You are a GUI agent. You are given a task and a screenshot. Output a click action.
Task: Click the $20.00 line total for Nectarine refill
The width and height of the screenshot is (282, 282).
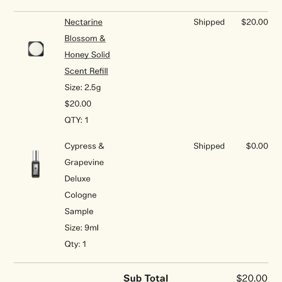255,22
